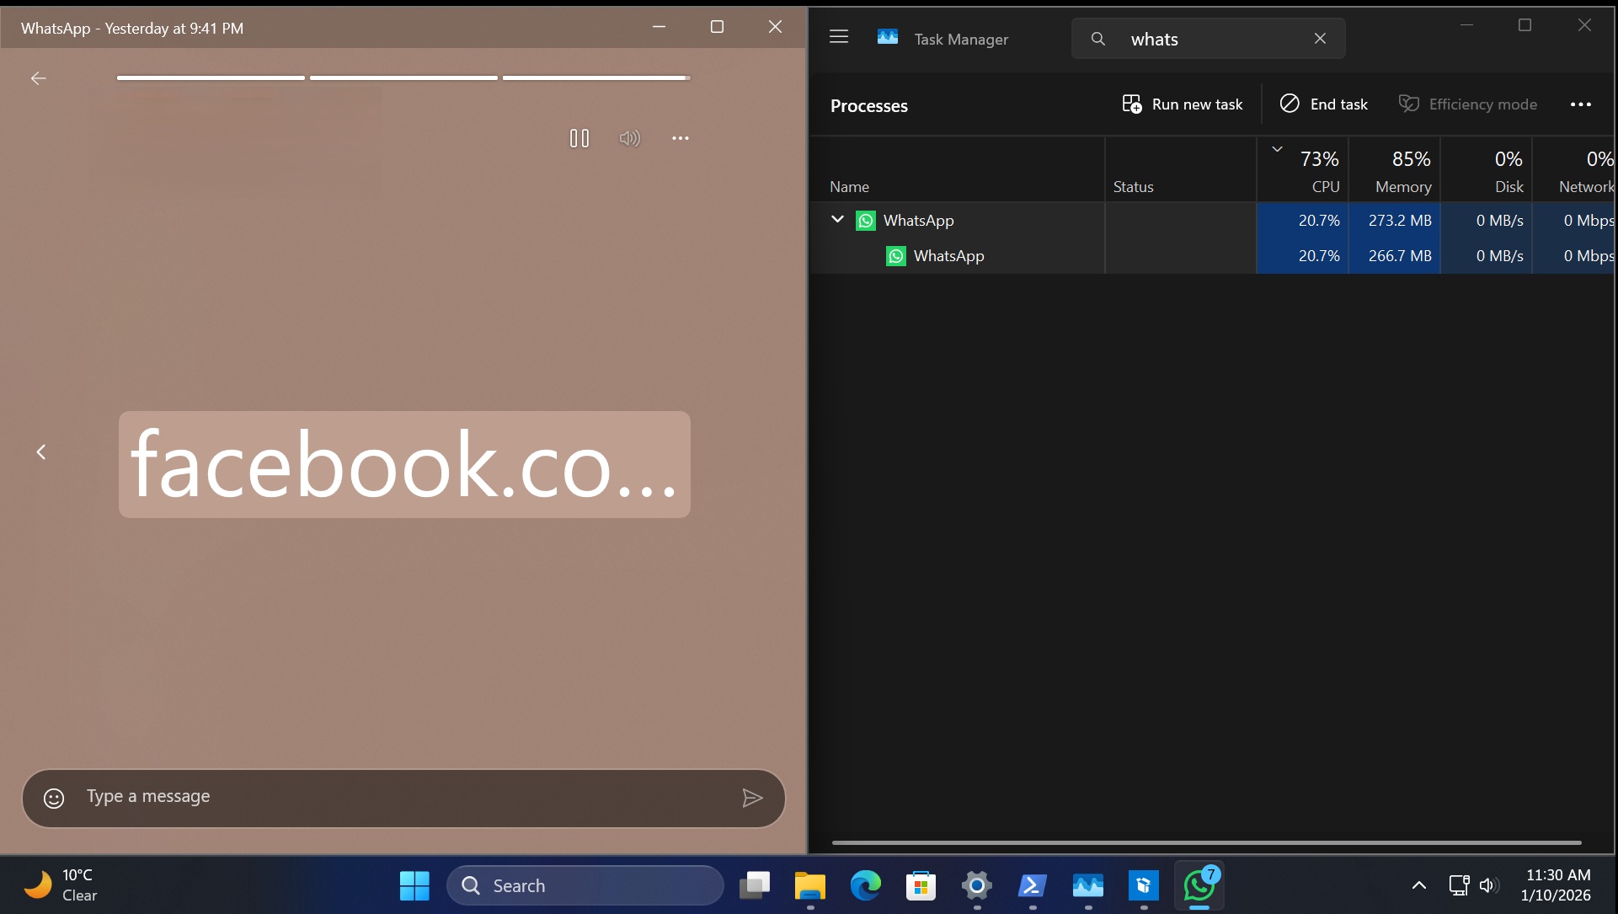Mute system volume from the system tray
Image resolution: width=1618 pixels, height=914 pixels.
click(1487, 885)
